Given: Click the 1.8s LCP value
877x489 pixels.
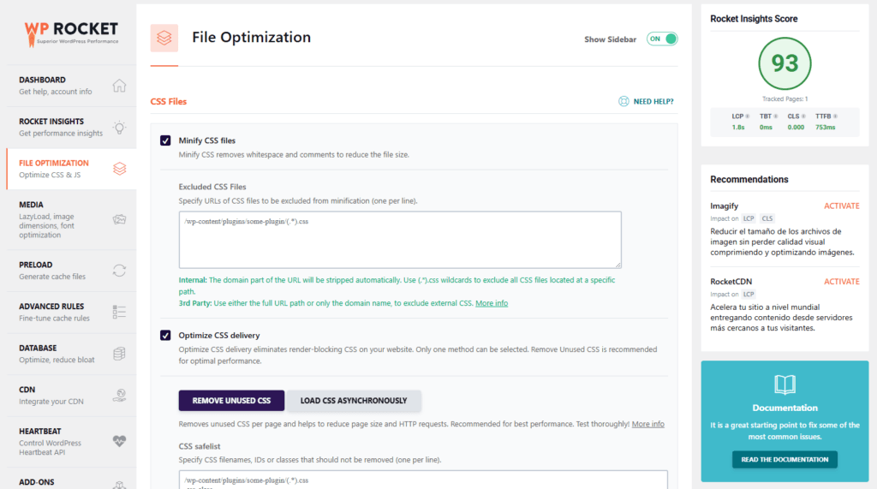Looking at the screenshot, I should (x=738, y=128).
